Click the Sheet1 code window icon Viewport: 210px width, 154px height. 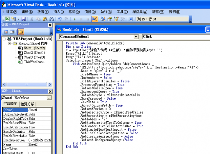(59, 30)
